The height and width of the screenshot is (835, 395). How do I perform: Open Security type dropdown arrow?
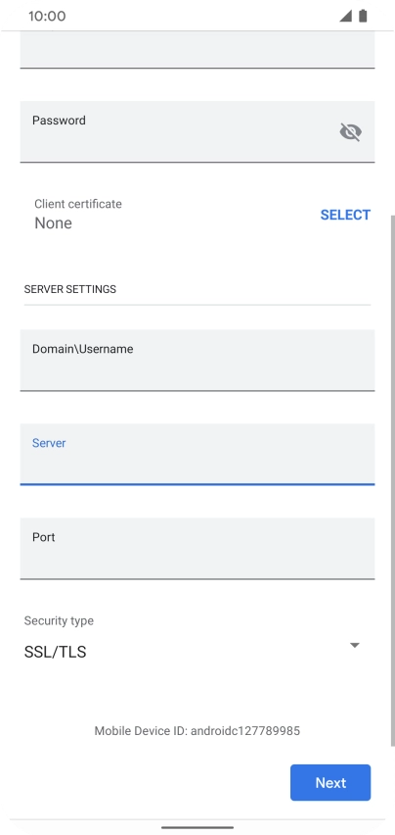355,646
